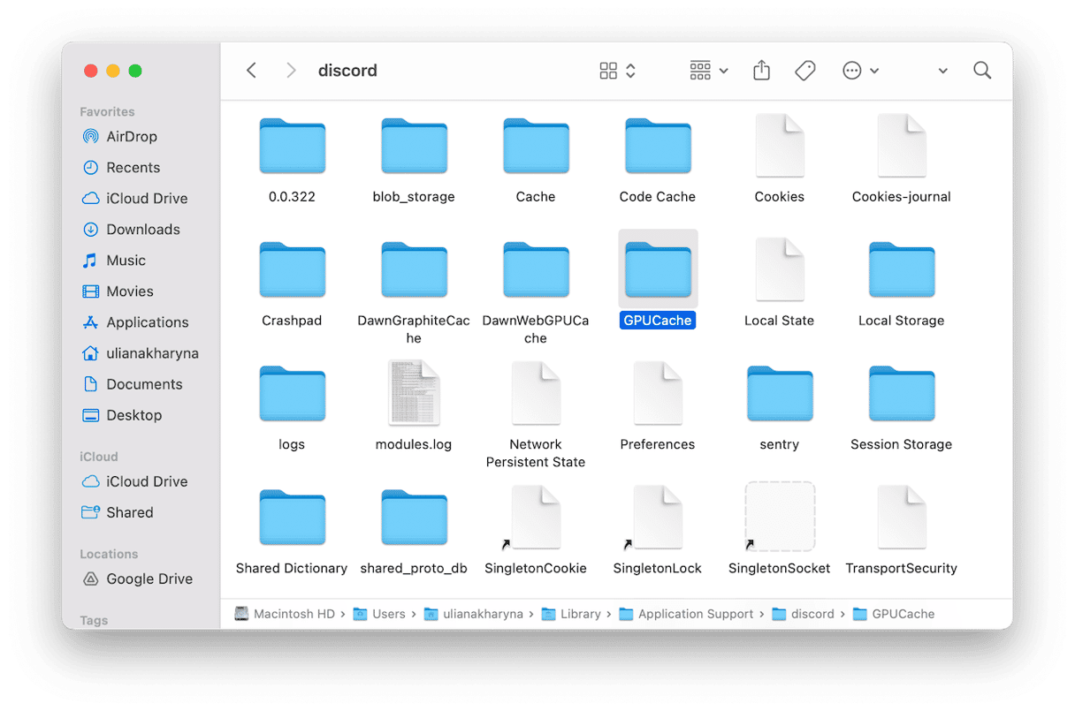Open AirDrop in the sidebar
The width and height of the screenshot is (1075, 711).
[131, 137]
